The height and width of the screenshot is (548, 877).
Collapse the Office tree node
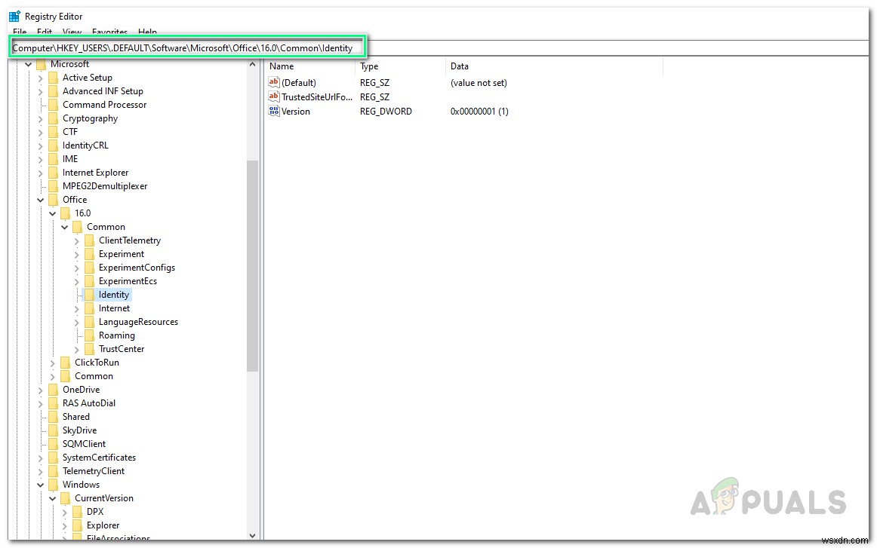pos(40,200)
